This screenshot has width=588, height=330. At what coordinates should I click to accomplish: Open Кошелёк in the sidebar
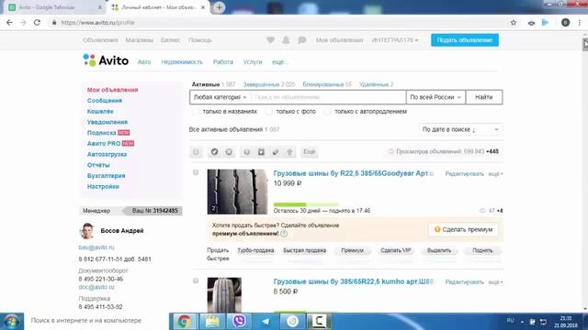coord(100,112)
